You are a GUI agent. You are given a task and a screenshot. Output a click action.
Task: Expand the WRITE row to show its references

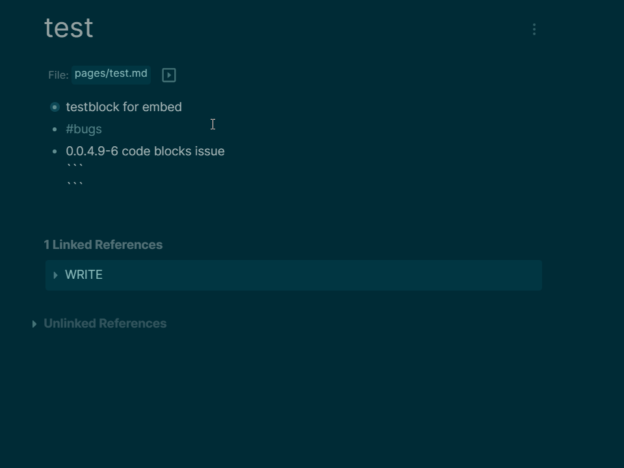pyautogui.click(x=56, y=275)
